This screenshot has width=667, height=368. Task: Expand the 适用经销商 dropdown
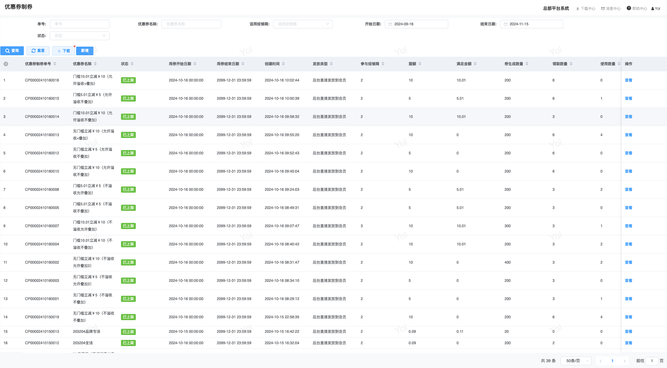tap(303, 24)
